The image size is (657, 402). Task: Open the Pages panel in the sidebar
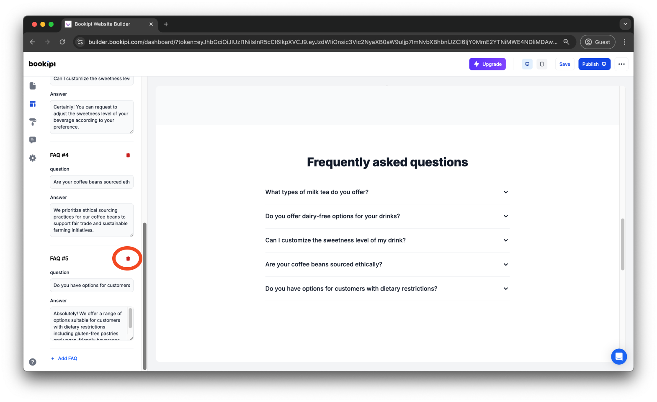pyautogui.click(x=33, y=85)
